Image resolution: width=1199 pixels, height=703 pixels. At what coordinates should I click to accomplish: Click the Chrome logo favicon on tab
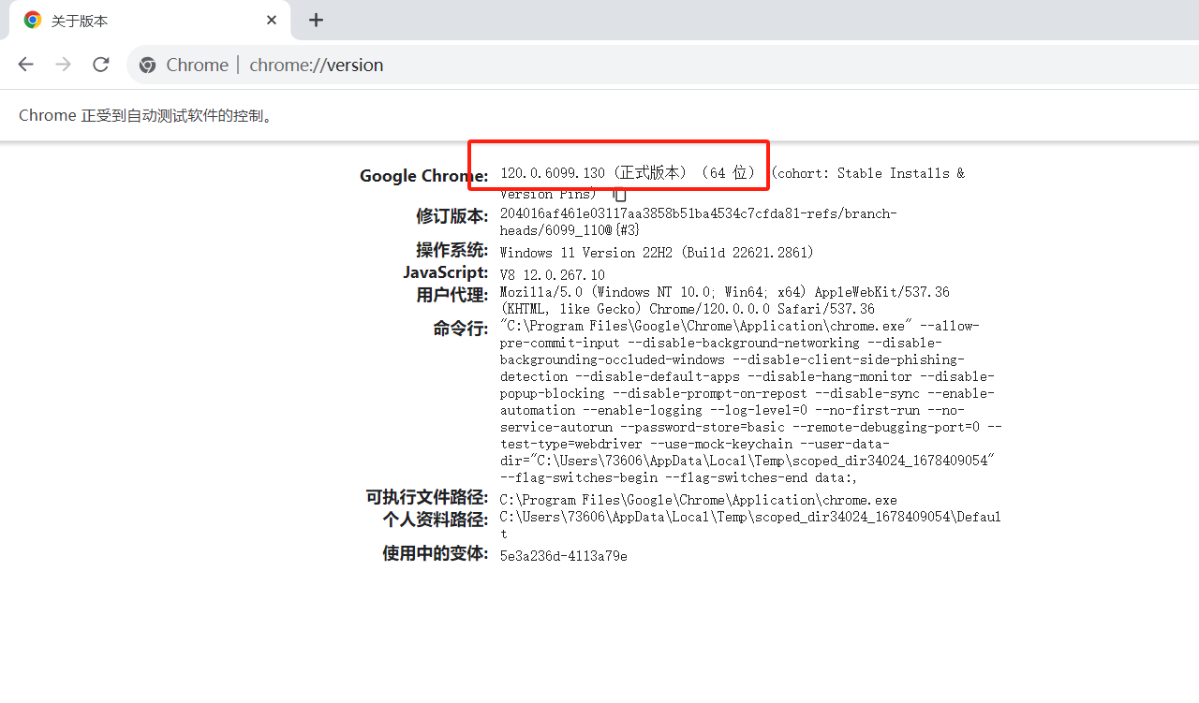tap(33, 20)
